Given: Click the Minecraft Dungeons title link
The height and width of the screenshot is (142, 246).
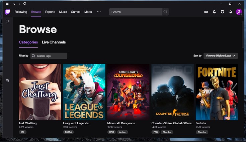Looking at the screenshot, I should (121, 123).
